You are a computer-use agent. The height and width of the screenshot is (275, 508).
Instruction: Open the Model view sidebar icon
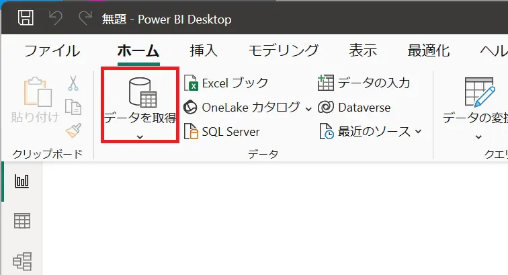click(22, 260)
